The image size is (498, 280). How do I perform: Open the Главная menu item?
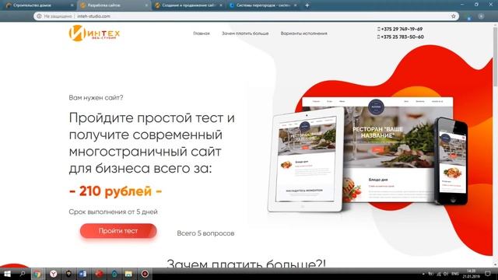(202, 33)
